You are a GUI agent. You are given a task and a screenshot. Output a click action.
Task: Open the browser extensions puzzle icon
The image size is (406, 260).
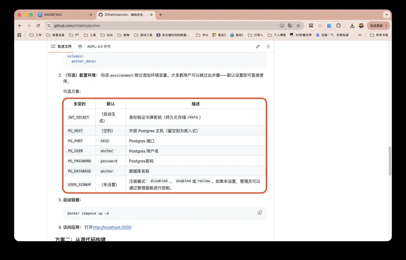tap(338, 26)
